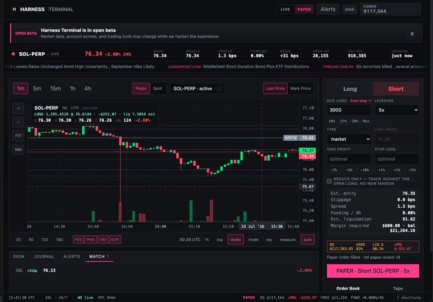
Task: Switch to PAPER trading mode
Action: click(x=304, y=10)
